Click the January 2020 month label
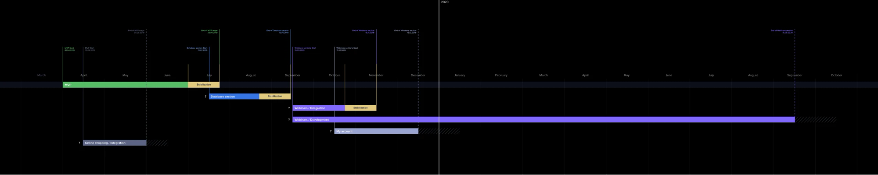 click(460, 75)
